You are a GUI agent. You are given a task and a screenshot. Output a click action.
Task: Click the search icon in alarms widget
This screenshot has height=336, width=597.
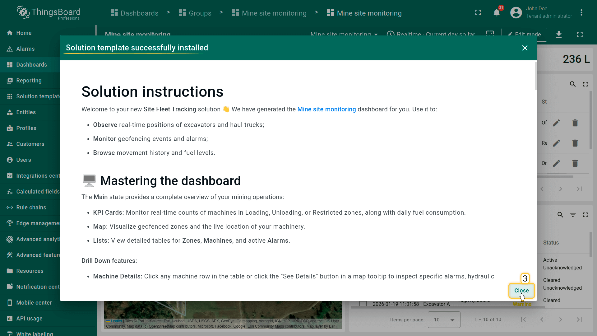560,215
